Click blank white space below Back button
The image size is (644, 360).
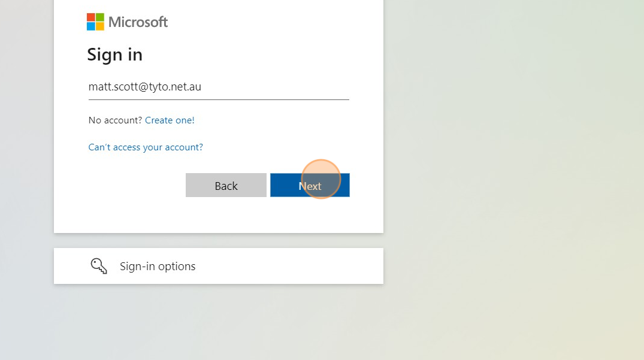tap(226, 216)
